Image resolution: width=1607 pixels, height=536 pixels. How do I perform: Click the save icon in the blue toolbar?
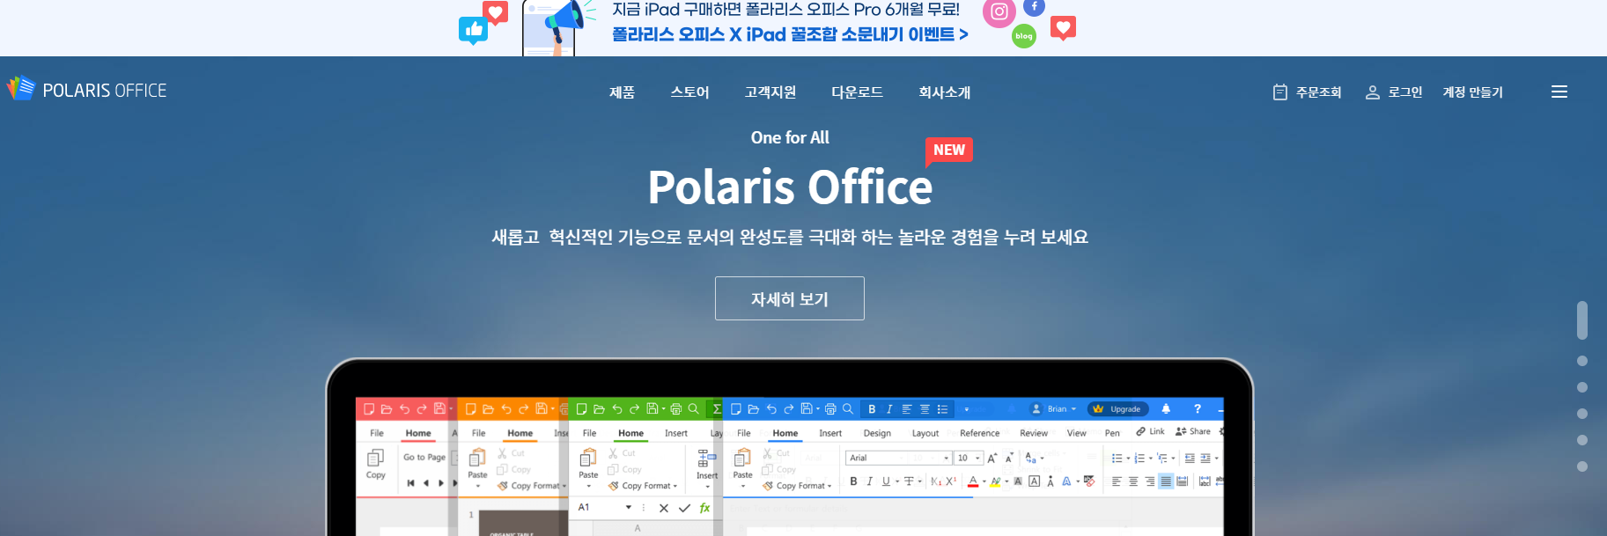[806, 409]
